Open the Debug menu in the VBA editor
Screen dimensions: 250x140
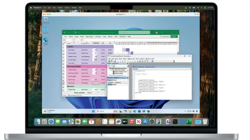[x=130, y=59]
